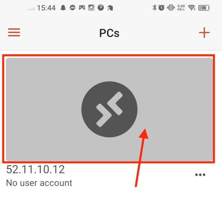This screenshot has width=222, height=197.
Task: Tap the PCs page title
Action: [109, 33]
